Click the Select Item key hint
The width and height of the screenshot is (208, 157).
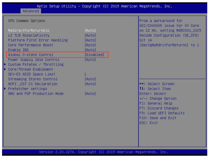point(155,89)
